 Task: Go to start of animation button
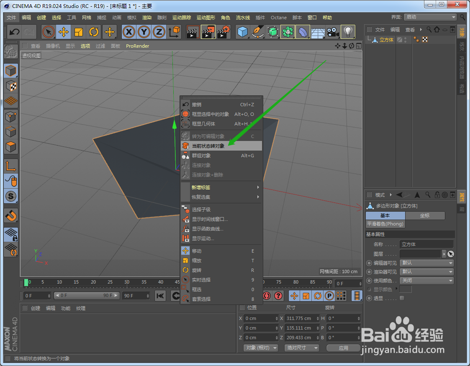pos(160,296)
